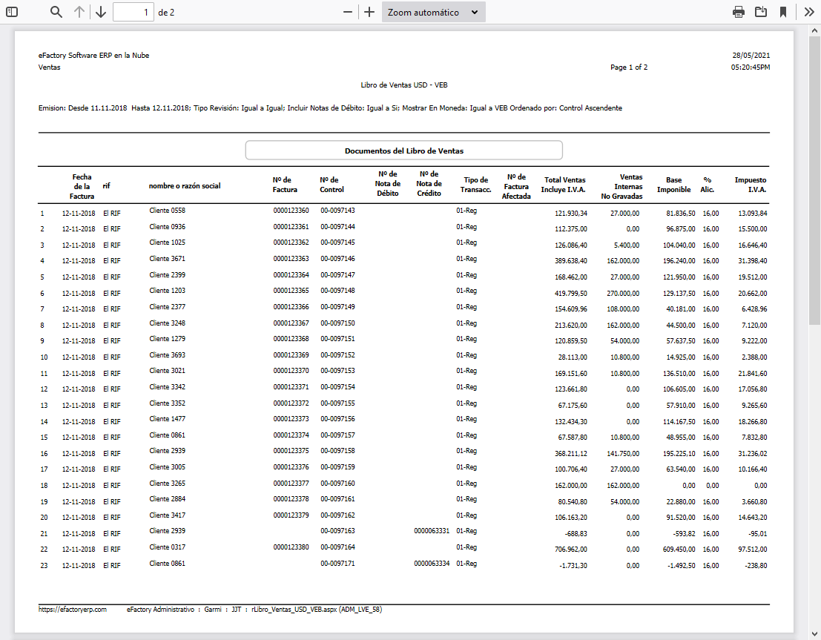Go to the next page using the down arrow
Viewport: 821px width, 640px height.
point(101,12)
